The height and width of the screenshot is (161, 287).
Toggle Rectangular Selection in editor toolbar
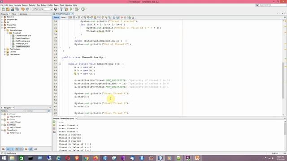coord(99,17)
